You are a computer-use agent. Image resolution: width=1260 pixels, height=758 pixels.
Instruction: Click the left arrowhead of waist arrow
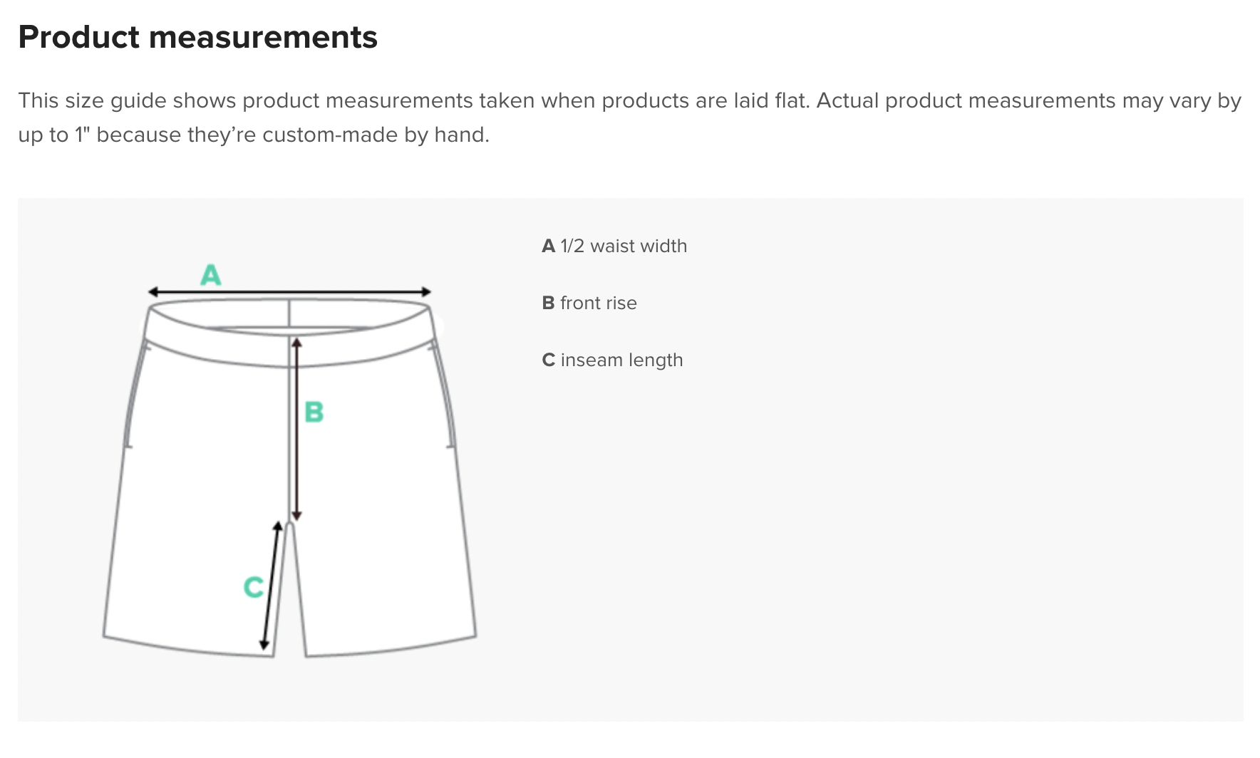[153, 291]
